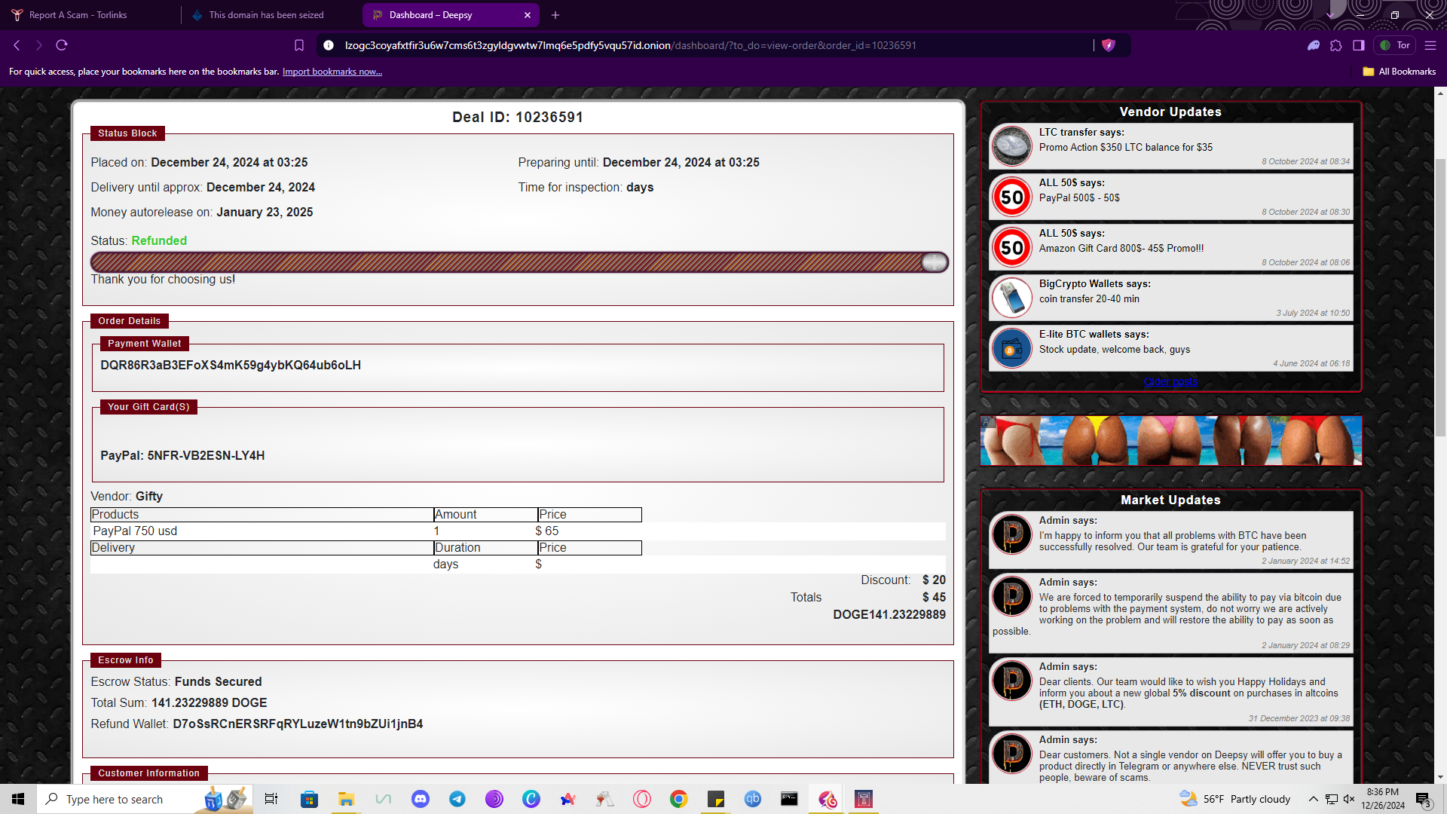
Task: Click the ALL 50$ Amazon Gift Card icon
Action: click(x=1011, y=247)
